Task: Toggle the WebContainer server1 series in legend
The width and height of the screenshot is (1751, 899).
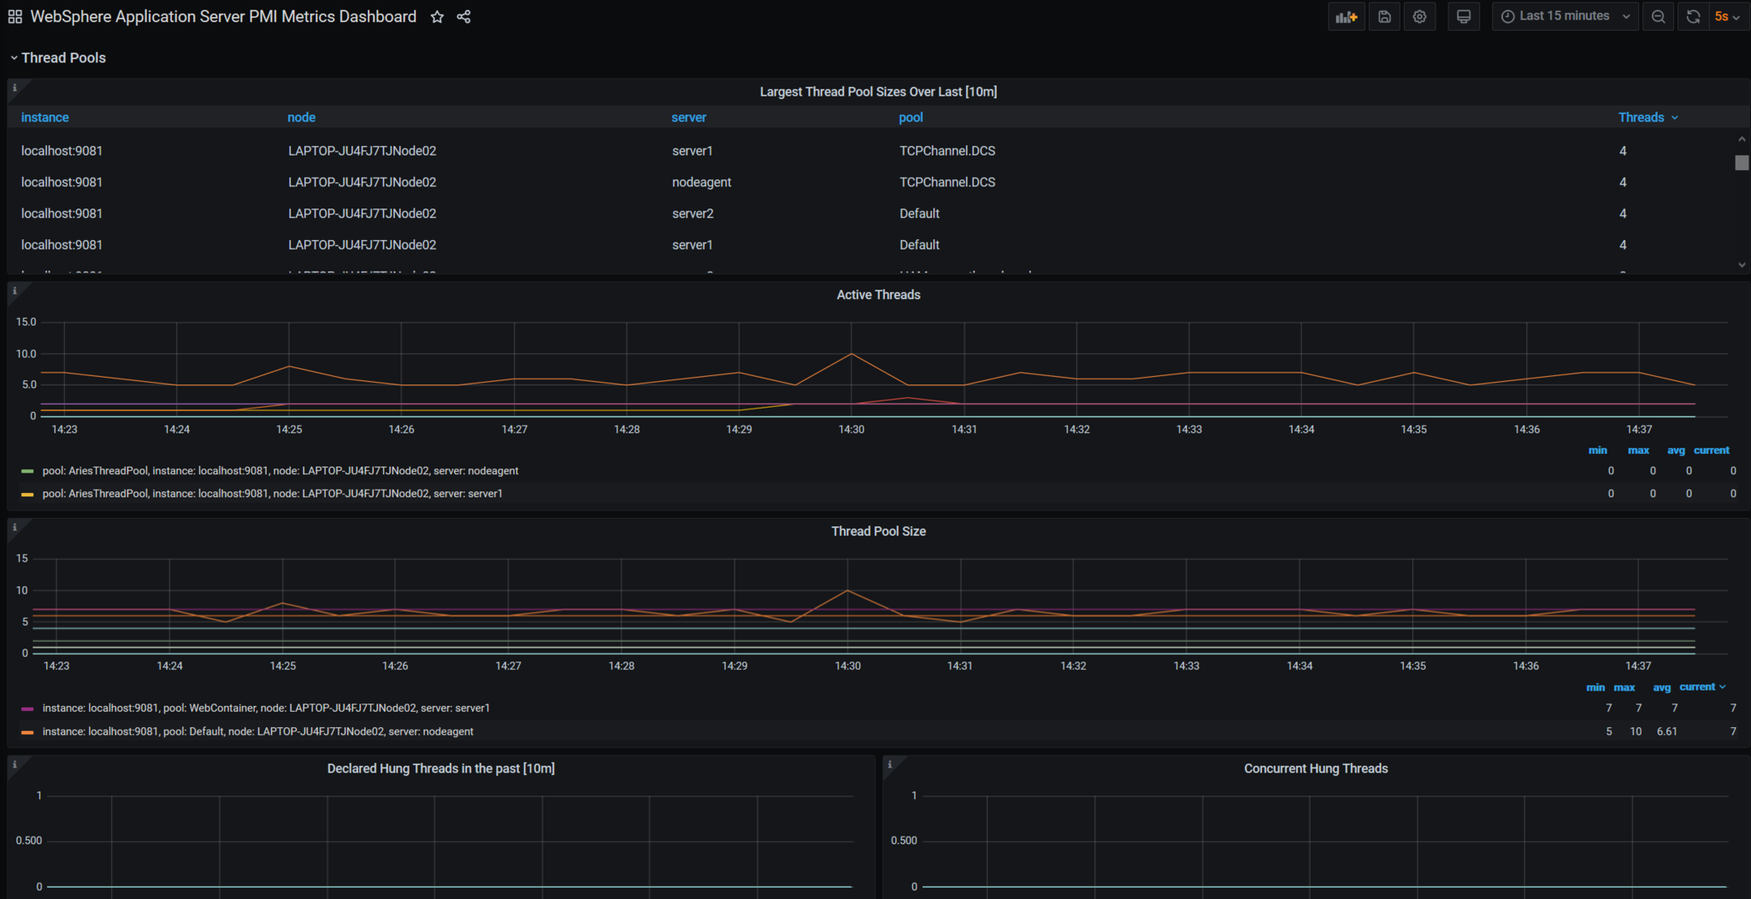Action: (265, 708)
